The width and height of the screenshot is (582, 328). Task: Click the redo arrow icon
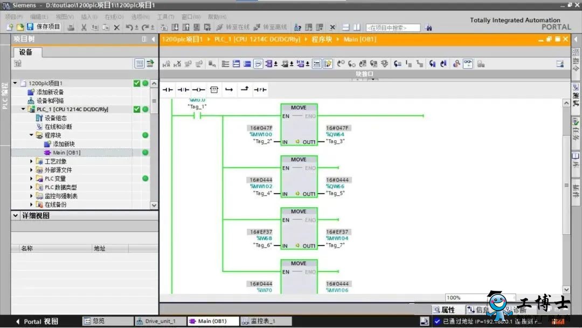point(145,28)
